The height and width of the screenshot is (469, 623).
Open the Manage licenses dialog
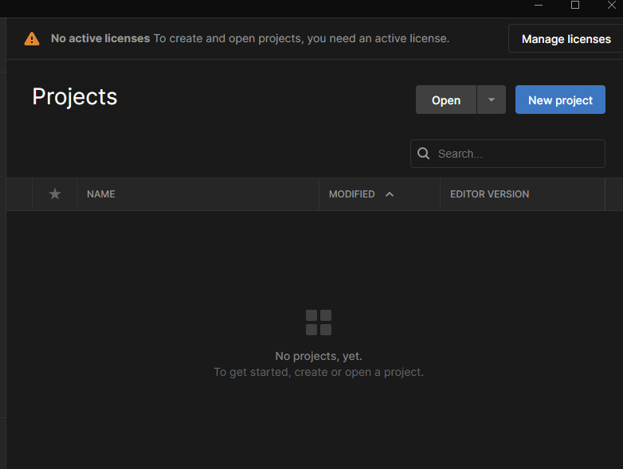point(566,38)
